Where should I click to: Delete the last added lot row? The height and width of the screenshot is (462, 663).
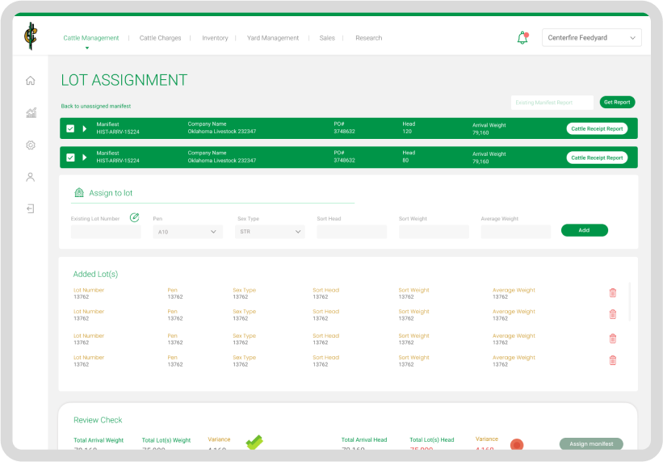(x=612, y=360)
